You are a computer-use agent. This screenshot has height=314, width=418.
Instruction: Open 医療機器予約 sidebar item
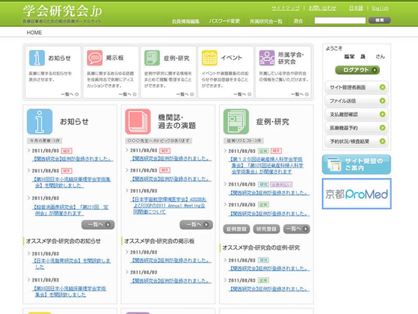point(356,128)
